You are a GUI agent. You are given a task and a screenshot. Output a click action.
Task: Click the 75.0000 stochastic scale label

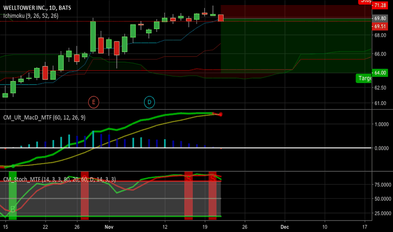[x=383, y=185]
